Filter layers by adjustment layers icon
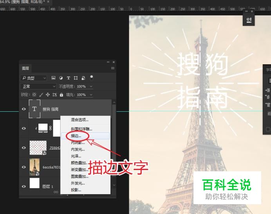Viewport: 271px width, 214px height. click(61, 78)
